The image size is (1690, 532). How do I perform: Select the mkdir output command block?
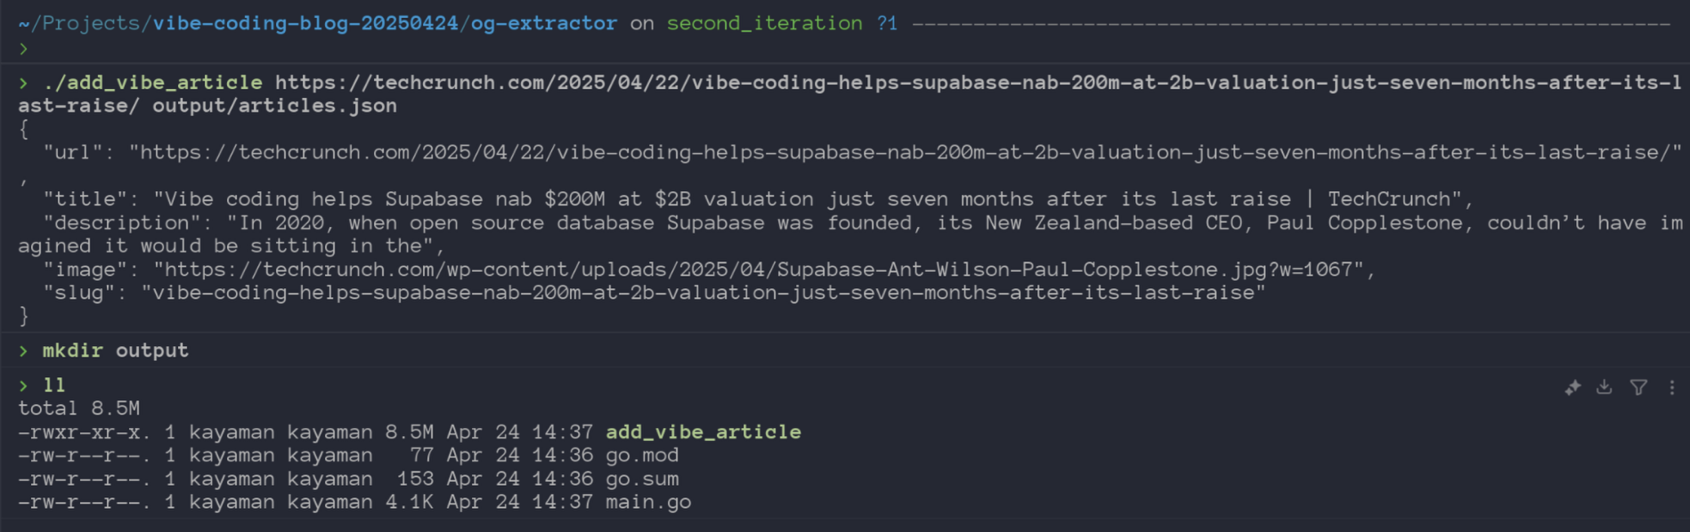pyautogui.click(x=845, y=351)
